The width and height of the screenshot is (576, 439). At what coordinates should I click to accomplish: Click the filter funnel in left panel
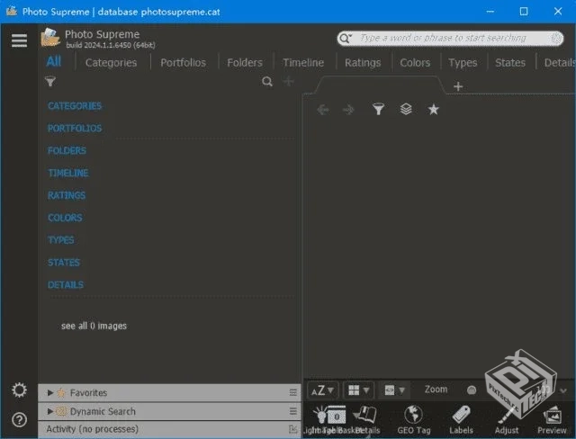pyautogui.click(x=50, y=82)
